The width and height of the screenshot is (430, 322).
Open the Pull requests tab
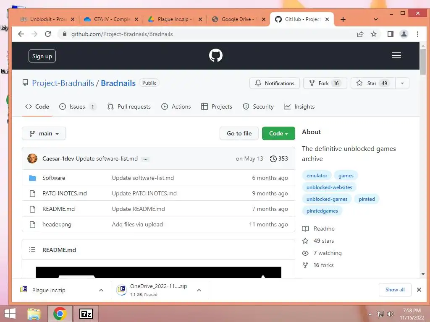point(129,106)
